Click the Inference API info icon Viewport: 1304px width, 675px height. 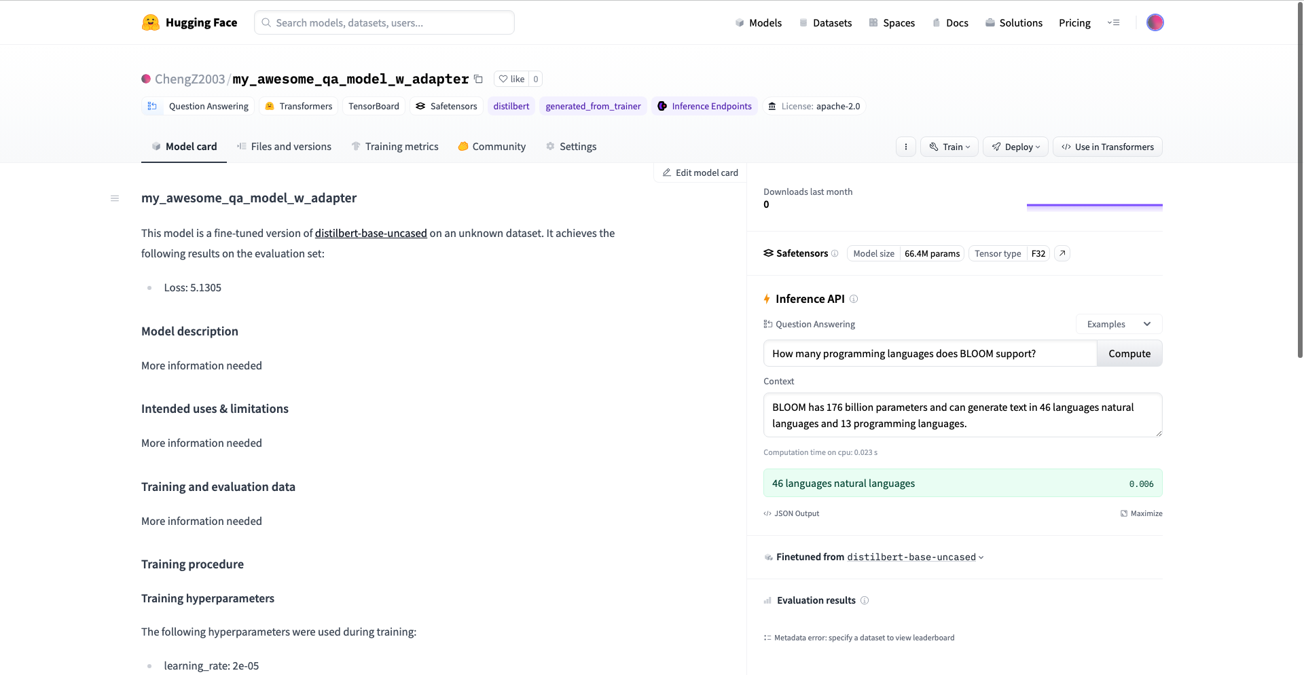[x=854, y=299]
